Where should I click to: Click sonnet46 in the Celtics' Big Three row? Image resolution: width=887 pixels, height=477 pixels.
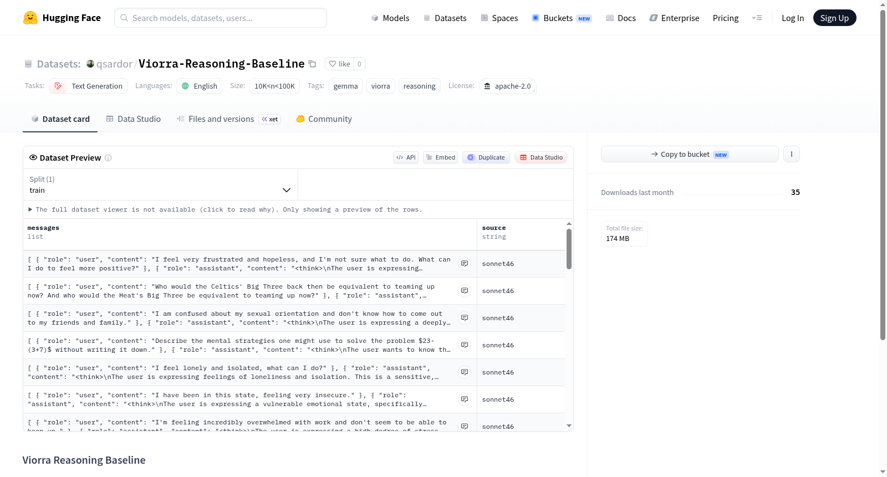click(x=498, y=291)
